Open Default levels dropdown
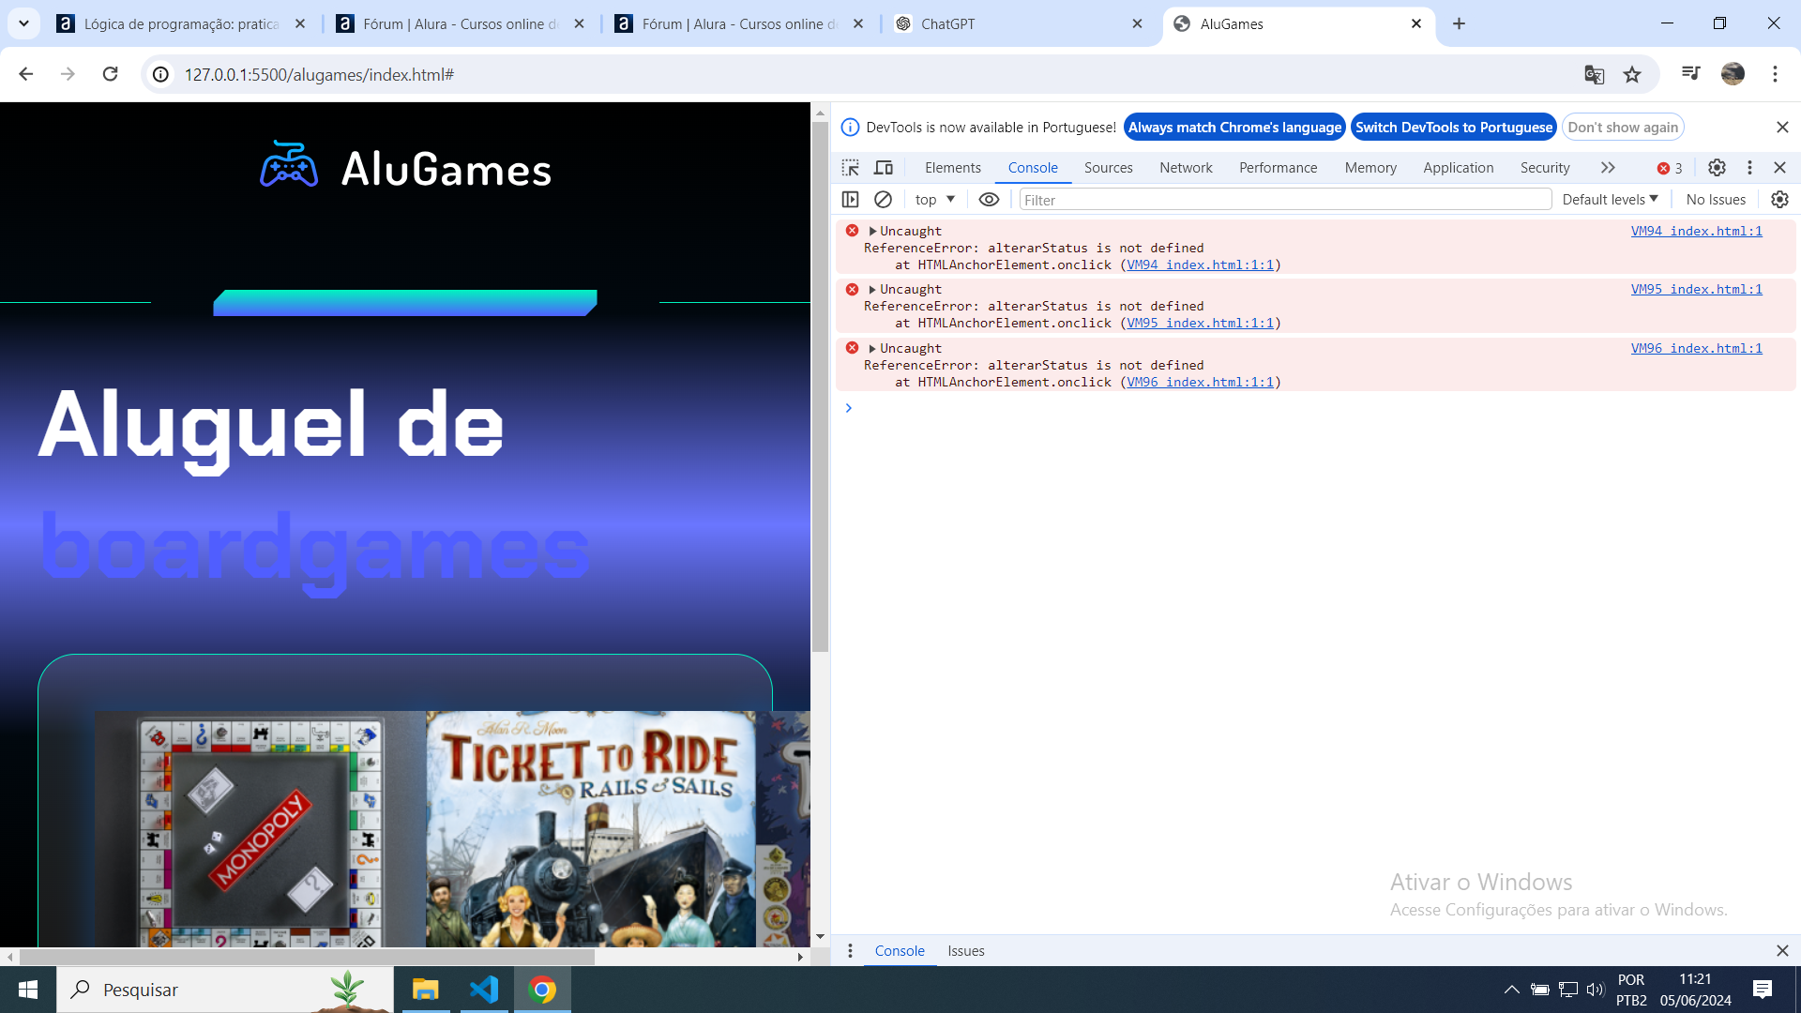The height and width of the screenshot is (1013, 1801). [1610, 200]
